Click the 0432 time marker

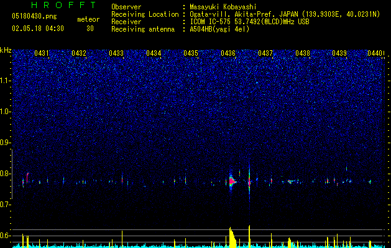[79, 53]
